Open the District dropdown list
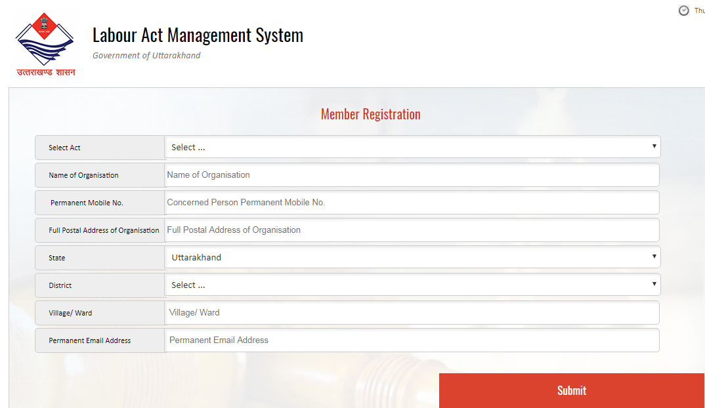 (x=412, y=285)
